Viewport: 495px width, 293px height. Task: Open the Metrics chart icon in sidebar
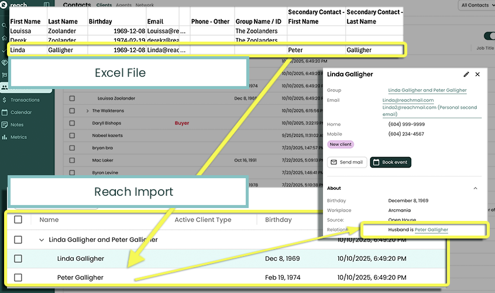pos(5,137)
